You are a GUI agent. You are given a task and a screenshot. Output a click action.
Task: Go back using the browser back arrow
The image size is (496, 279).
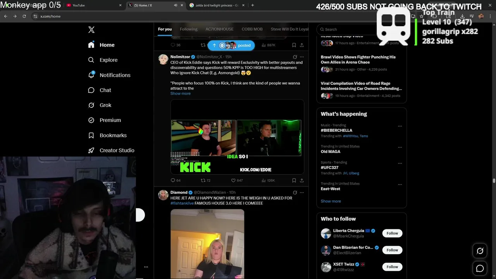5,16
